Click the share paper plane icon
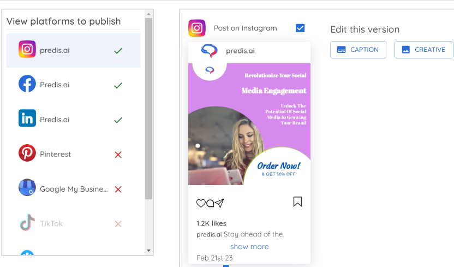454x267 pixels. pos(219,203)
